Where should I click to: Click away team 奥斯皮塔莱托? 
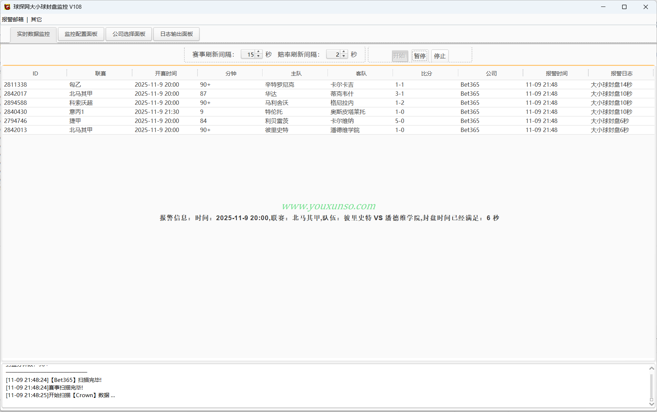pyautogui.click(x=348, y=112)
